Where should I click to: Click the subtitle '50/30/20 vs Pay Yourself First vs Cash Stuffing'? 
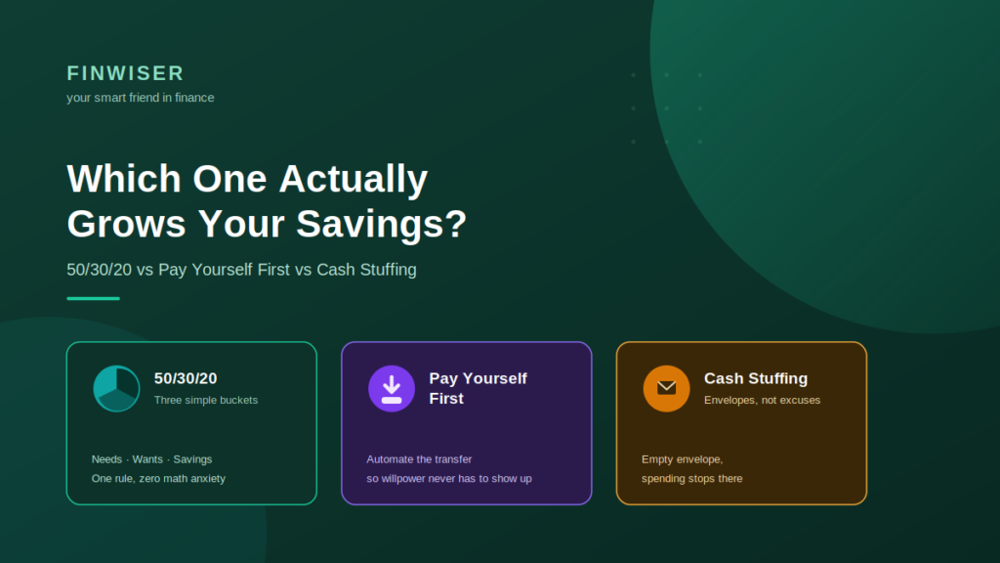[242, 270]
